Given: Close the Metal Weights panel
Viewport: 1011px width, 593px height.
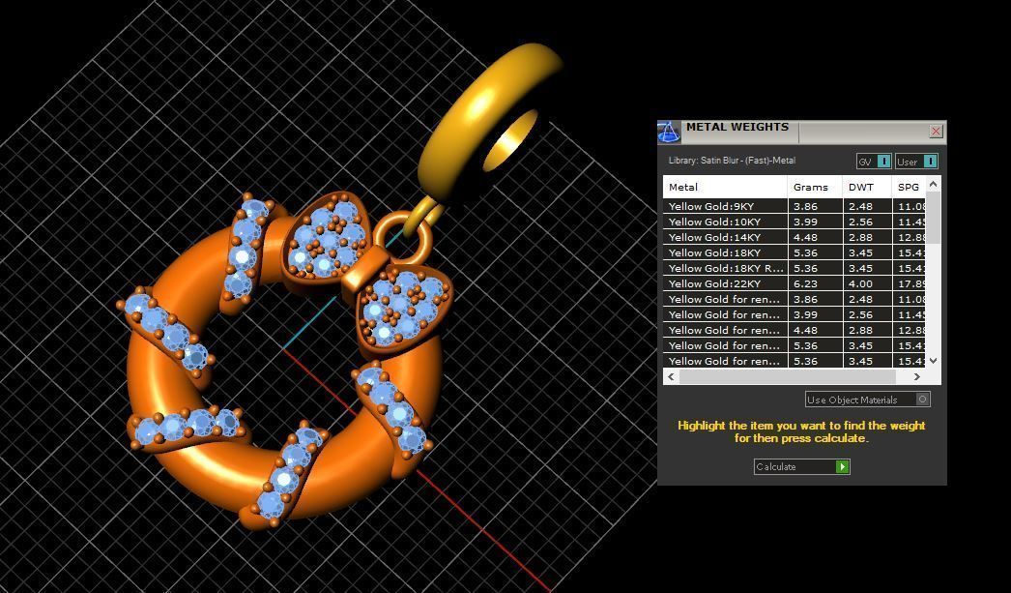Looking at the screenshot, I should tap(936, 132).
